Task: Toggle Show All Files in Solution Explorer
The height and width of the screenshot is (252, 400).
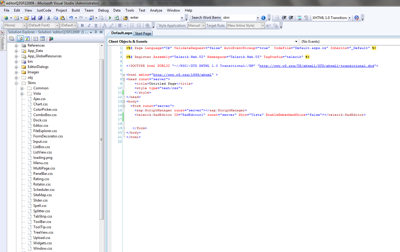Action: 20,39
